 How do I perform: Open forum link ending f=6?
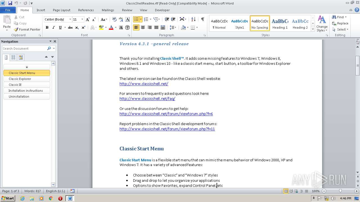166,114
